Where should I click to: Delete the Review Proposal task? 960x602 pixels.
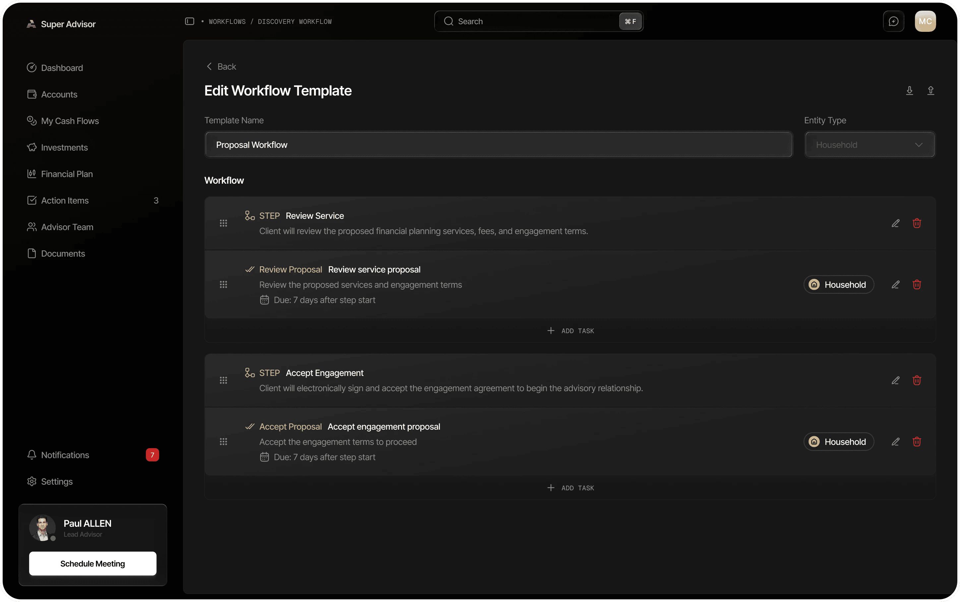[917, 285]
